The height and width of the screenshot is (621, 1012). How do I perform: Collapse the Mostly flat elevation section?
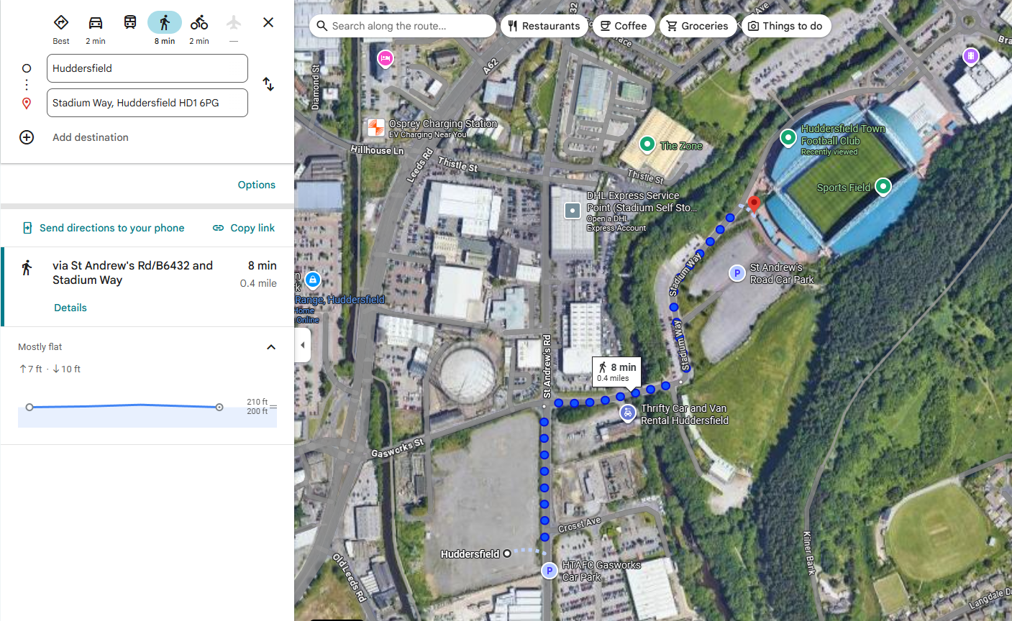coord(271,347)
